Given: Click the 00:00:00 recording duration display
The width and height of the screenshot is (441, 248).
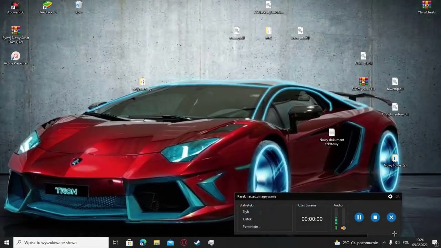Looking at the screenshot, I should click(x=312, y=219).
